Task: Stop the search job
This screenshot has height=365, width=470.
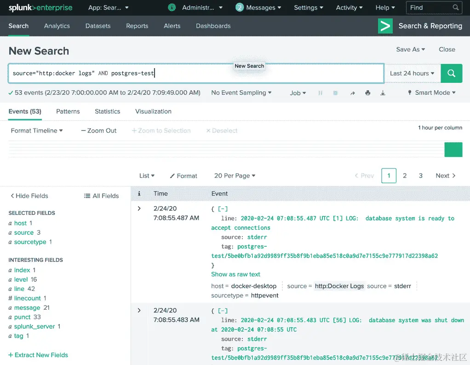Action: coord(335,93)
